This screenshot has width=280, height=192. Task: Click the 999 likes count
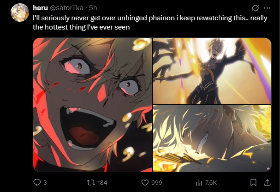pyautogui.click(x=157, y=182)
